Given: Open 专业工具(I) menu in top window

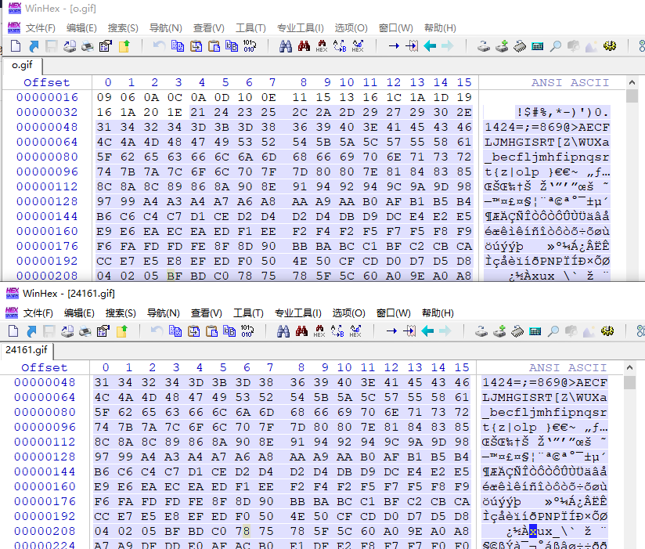Looking at the screenshot, I should point(301,28).
